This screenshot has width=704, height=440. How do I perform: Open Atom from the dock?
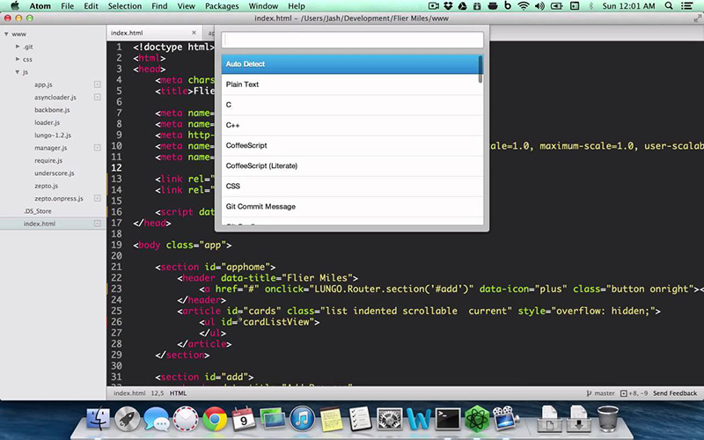tap(476, 419)
